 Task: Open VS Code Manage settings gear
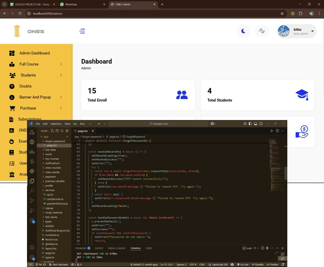[x=32, y=257]
